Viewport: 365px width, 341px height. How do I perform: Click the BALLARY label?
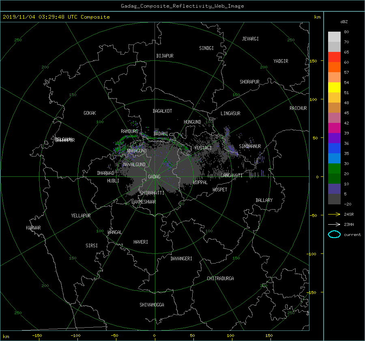(x=264, y=200)
